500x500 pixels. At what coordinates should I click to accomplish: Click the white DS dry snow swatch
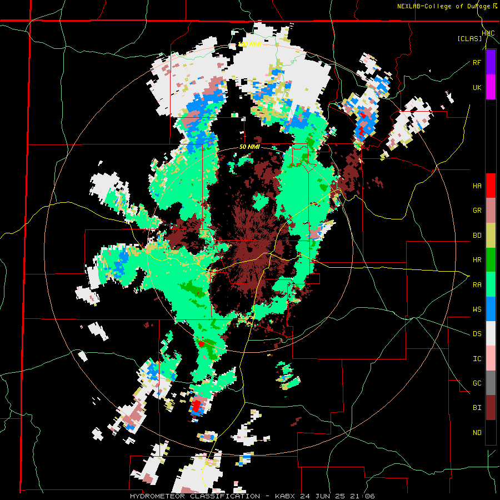tap(491, 333)
